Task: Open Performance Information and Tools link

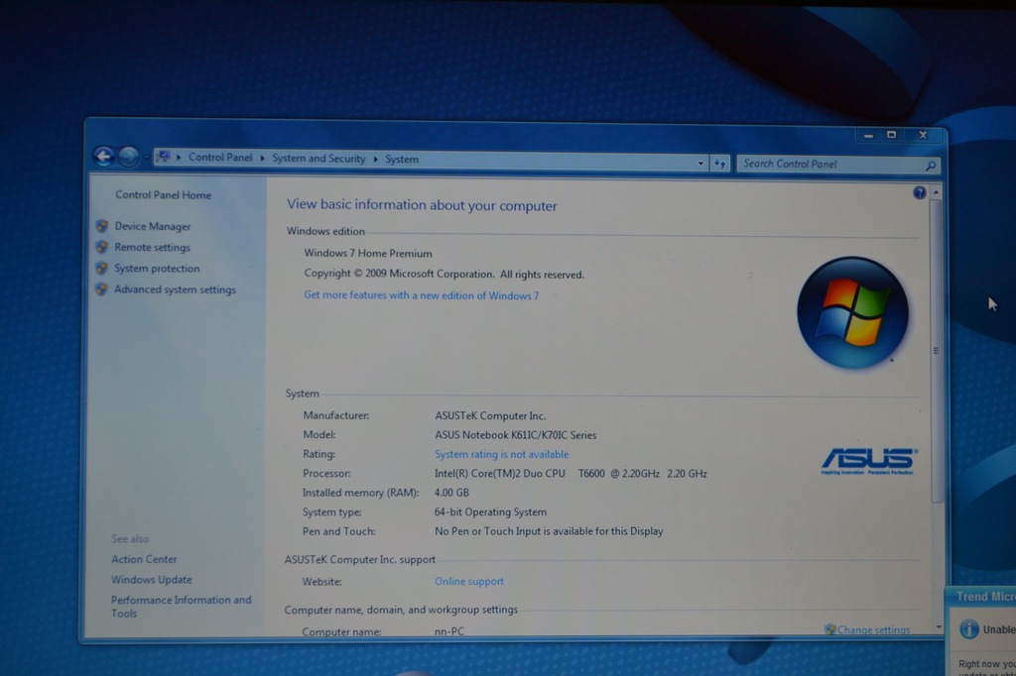Action: pyautogui.click(x=181, y=607)
